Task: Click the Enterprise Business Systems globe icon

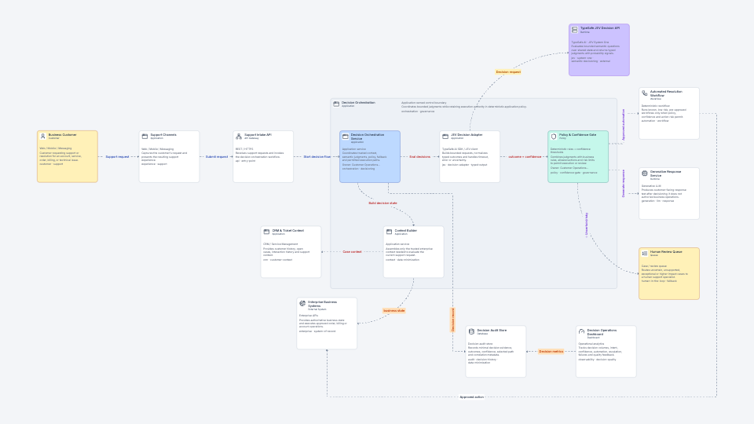Action: (302, 303)
